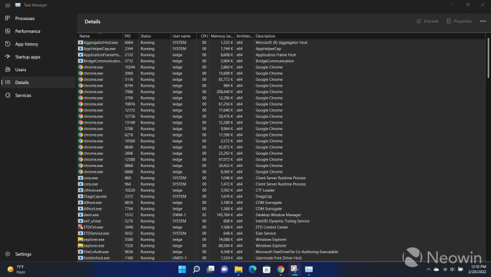491x277 pixels.
Task: Click the Properties page icon
Action: point(449,21)
